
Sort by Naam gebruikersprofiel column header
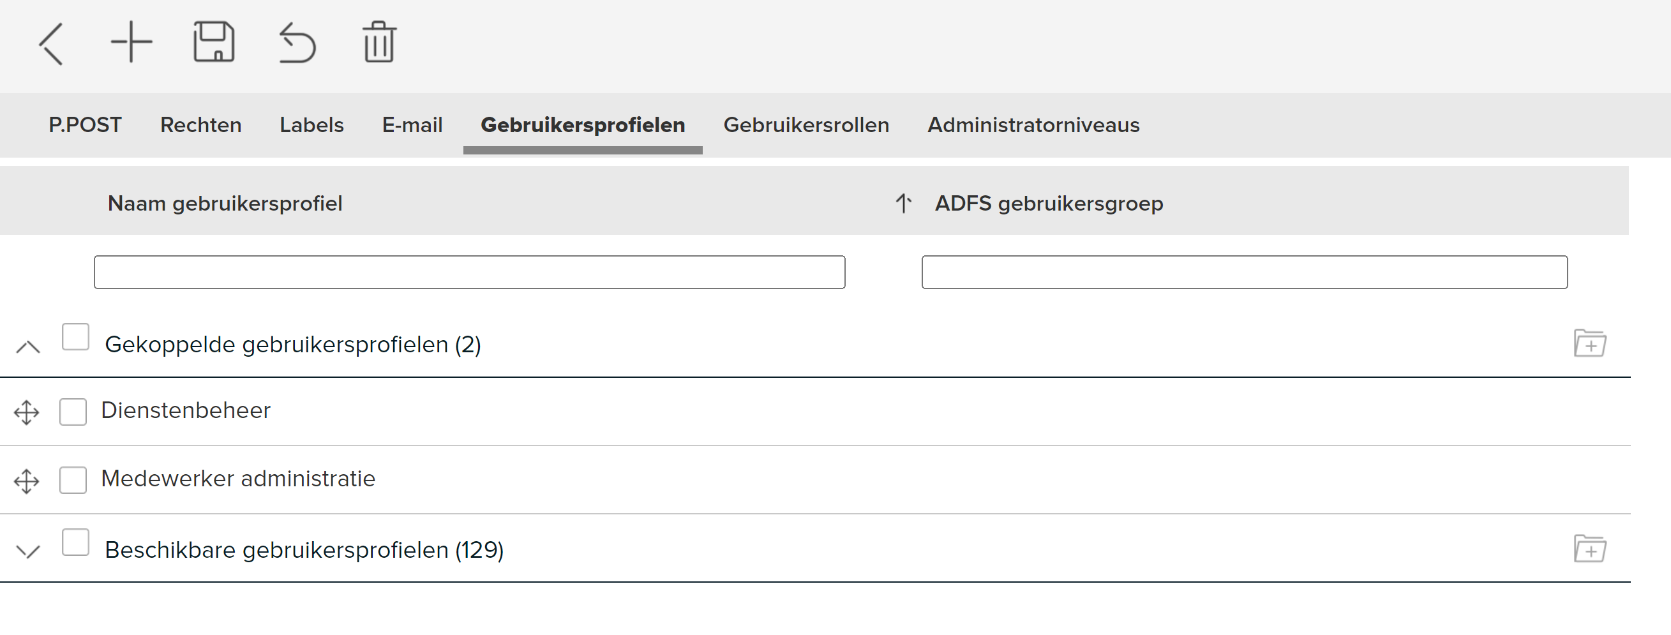[x=225, y=204]
